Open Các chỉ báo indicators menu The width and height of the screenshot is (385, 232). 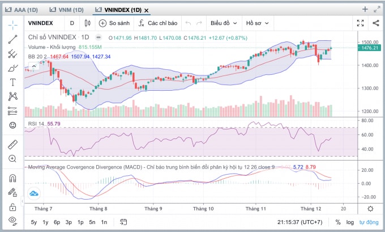[x=158, y=23]
